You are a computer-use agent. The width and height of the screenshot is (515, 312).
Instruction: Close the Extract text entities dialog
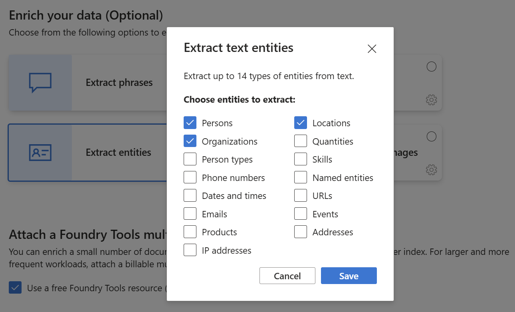[x=372, y=49]
